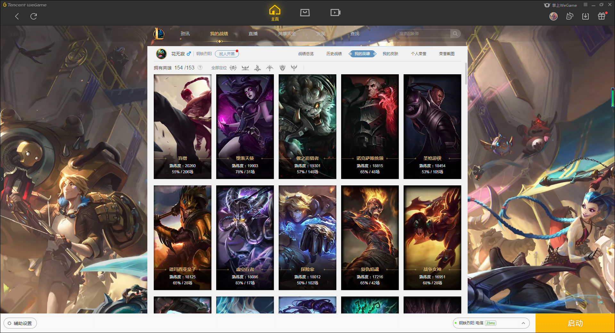The height and width of the screenshot is (333, 615).
Task: Open the store bag icon in the top bar
Action: [305, 12]
